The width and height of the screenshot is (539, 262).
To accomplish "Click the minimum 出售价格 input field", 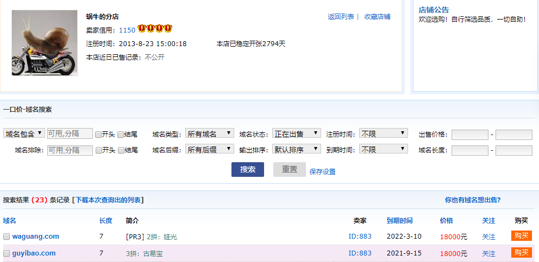I will 469,135.
